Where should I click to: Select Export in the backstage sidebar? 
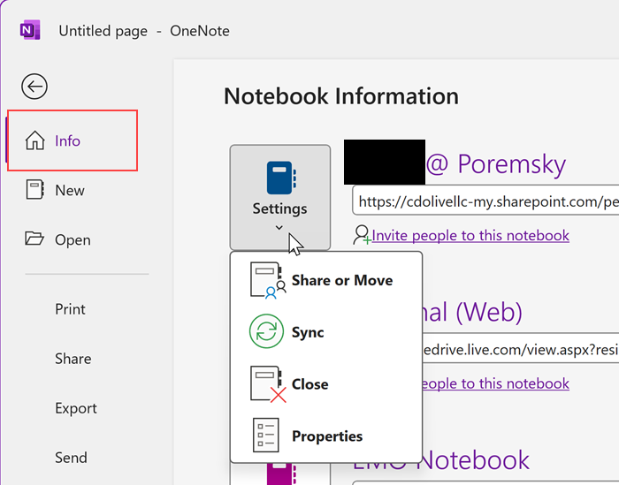click(76, 408)
